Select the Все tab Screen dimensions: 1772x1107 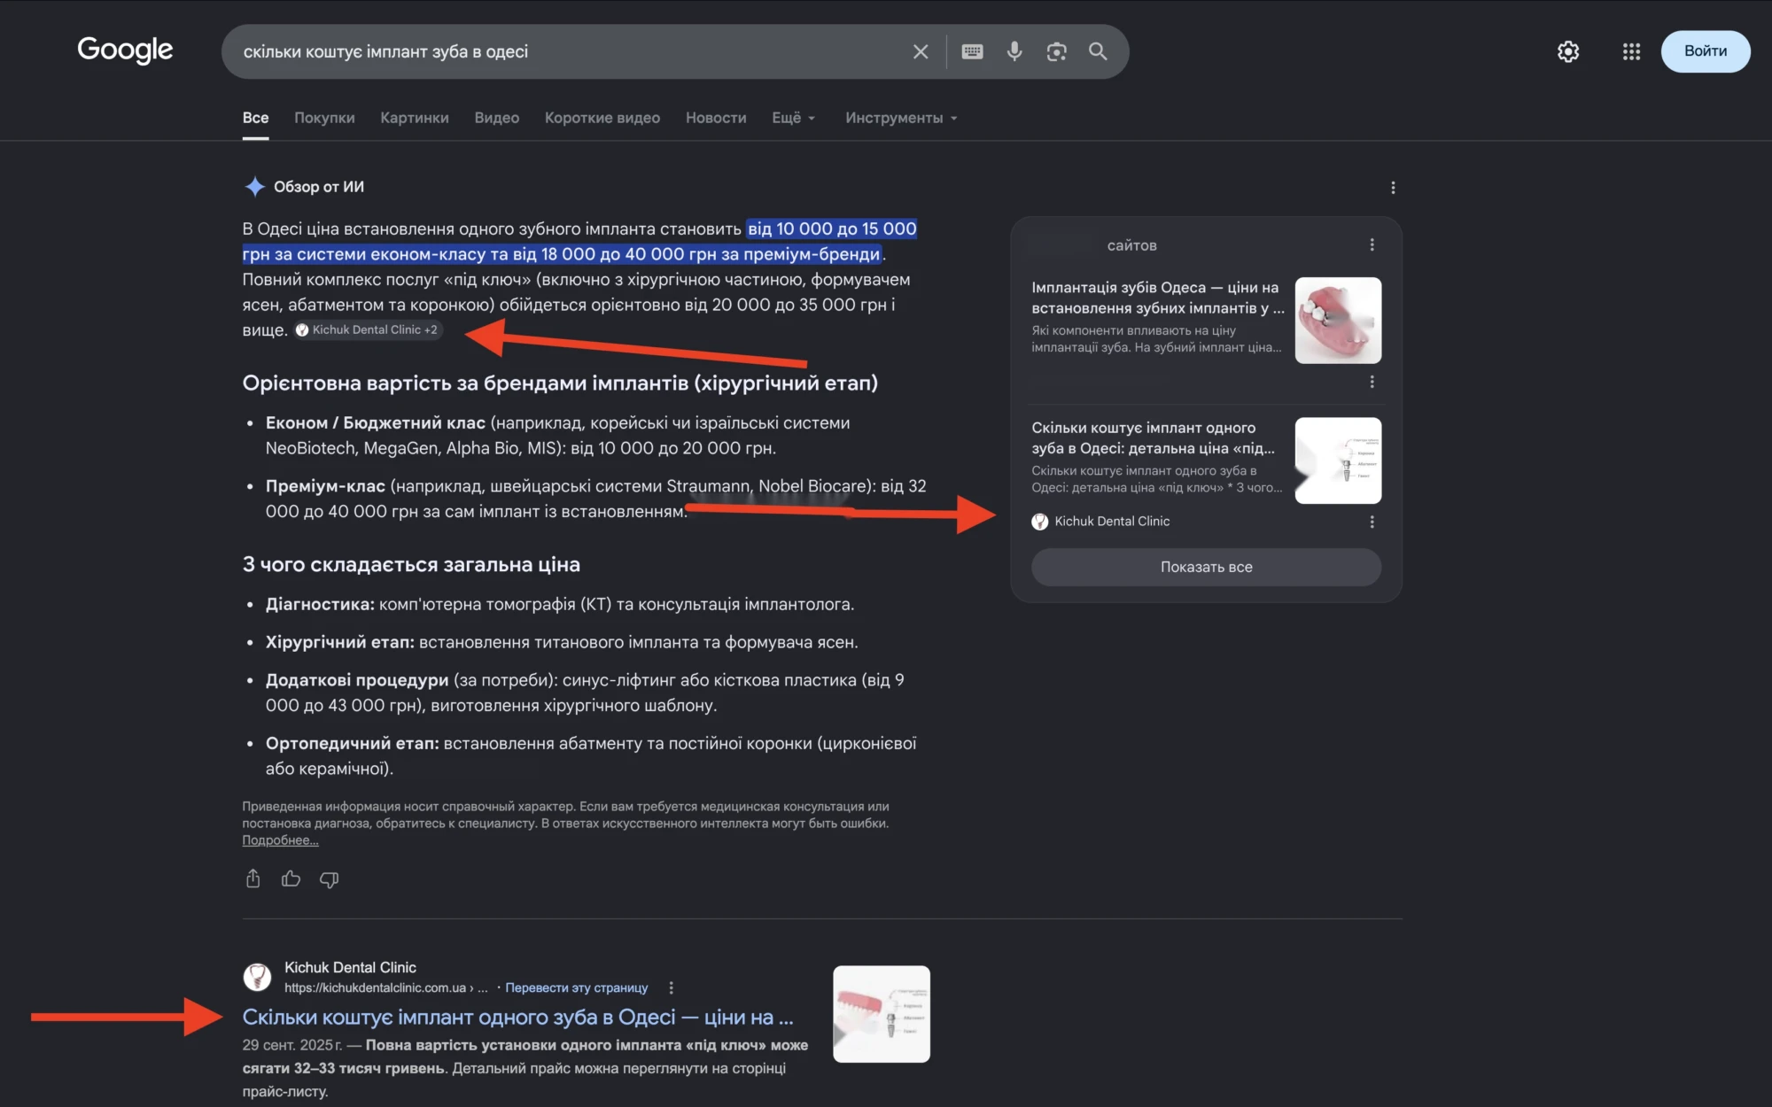[255, 118]
